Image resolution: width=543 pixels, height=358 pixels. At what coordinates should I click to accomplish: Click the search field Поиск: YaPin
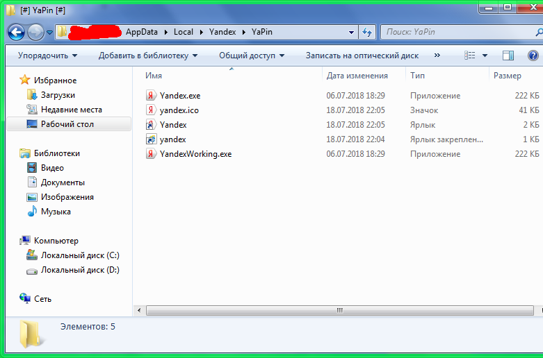pyautogui.click(x=462, y=32)
